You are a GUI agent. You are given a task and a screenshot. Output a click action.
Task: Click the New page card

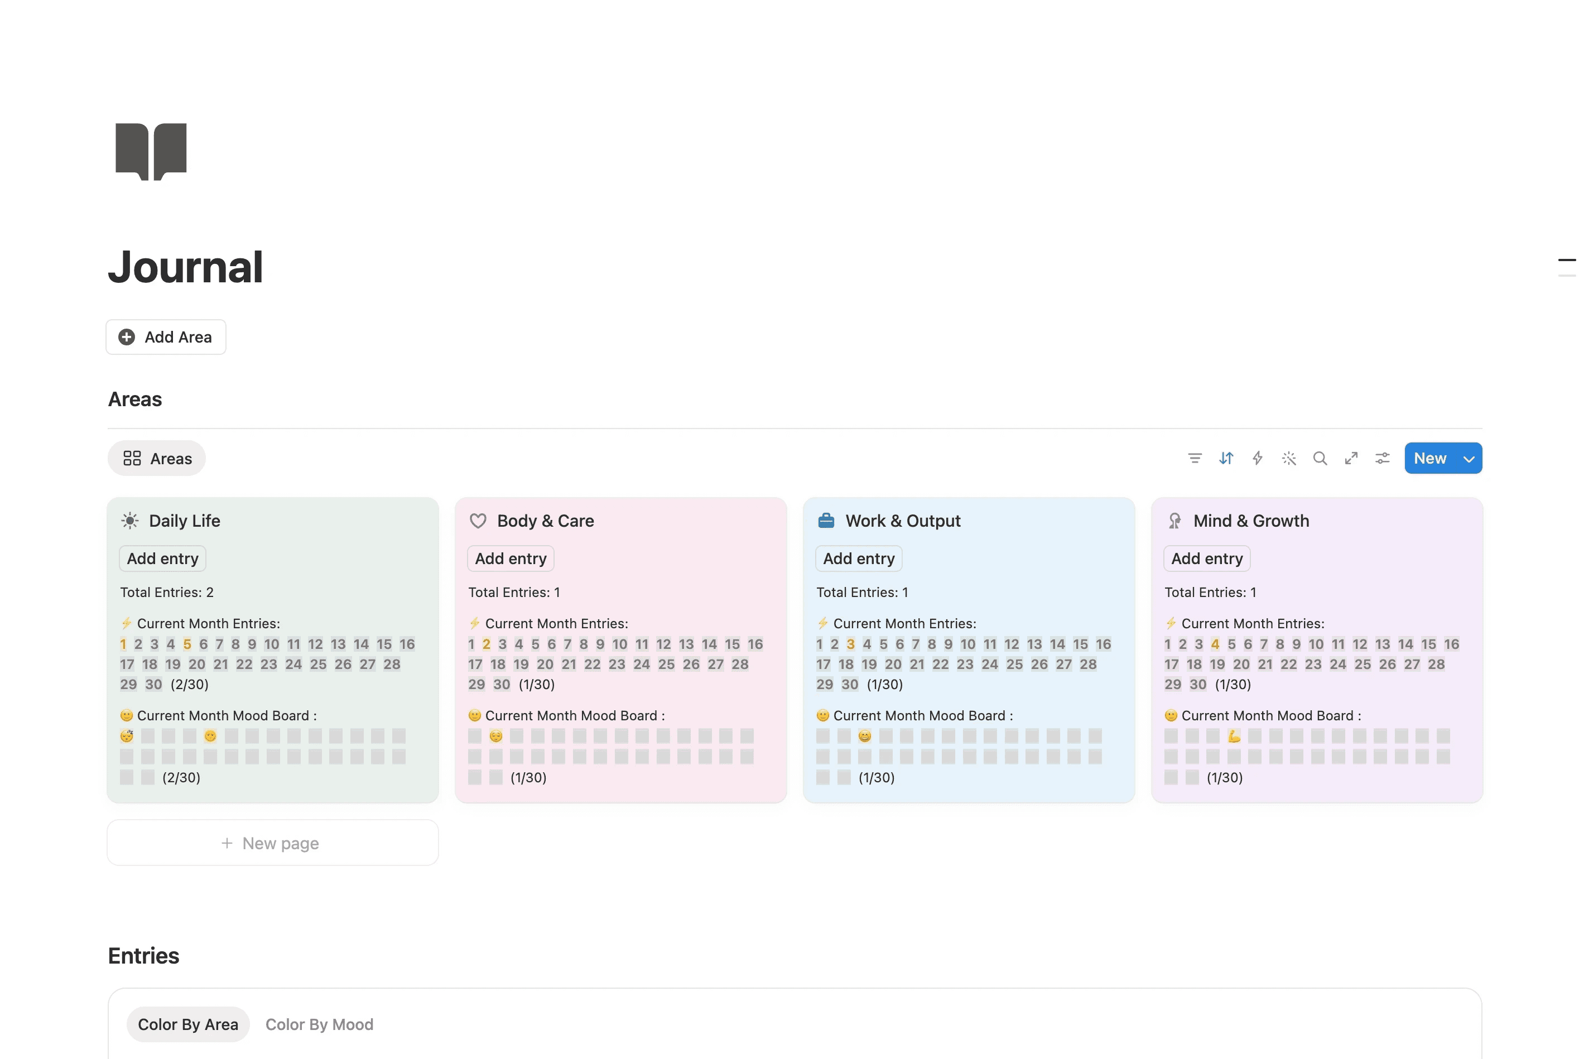tap(273, 843)
